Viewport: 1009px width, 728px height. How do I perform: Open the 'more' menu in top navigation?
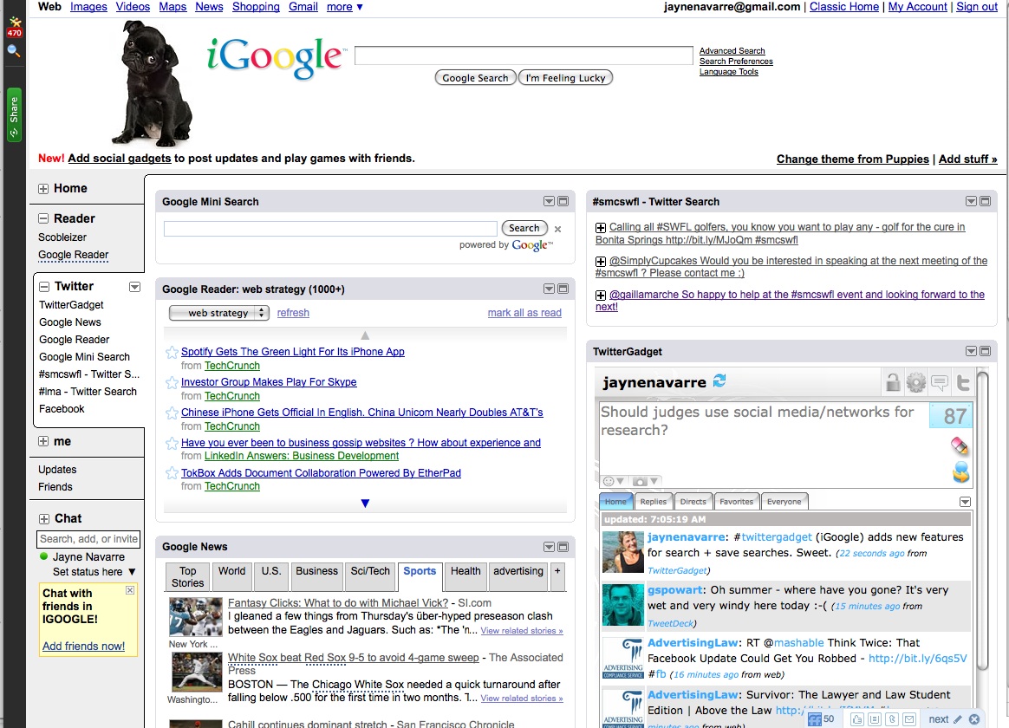tap(345, 6)
